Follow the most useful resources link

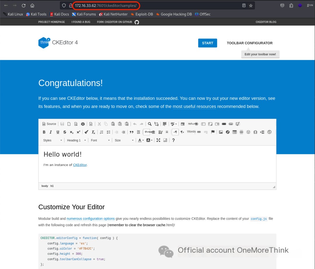(x=194, y=106)
